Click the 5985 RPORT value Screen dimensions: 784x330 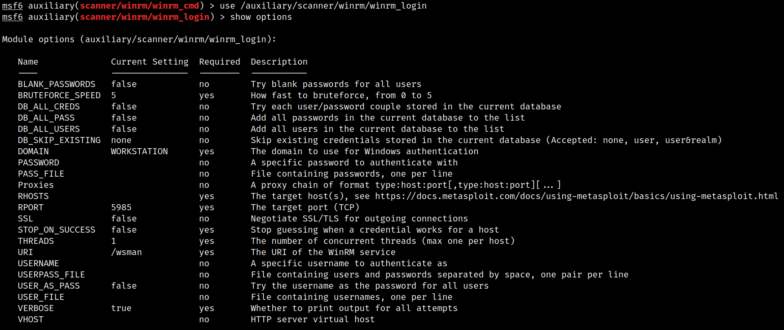121,207
